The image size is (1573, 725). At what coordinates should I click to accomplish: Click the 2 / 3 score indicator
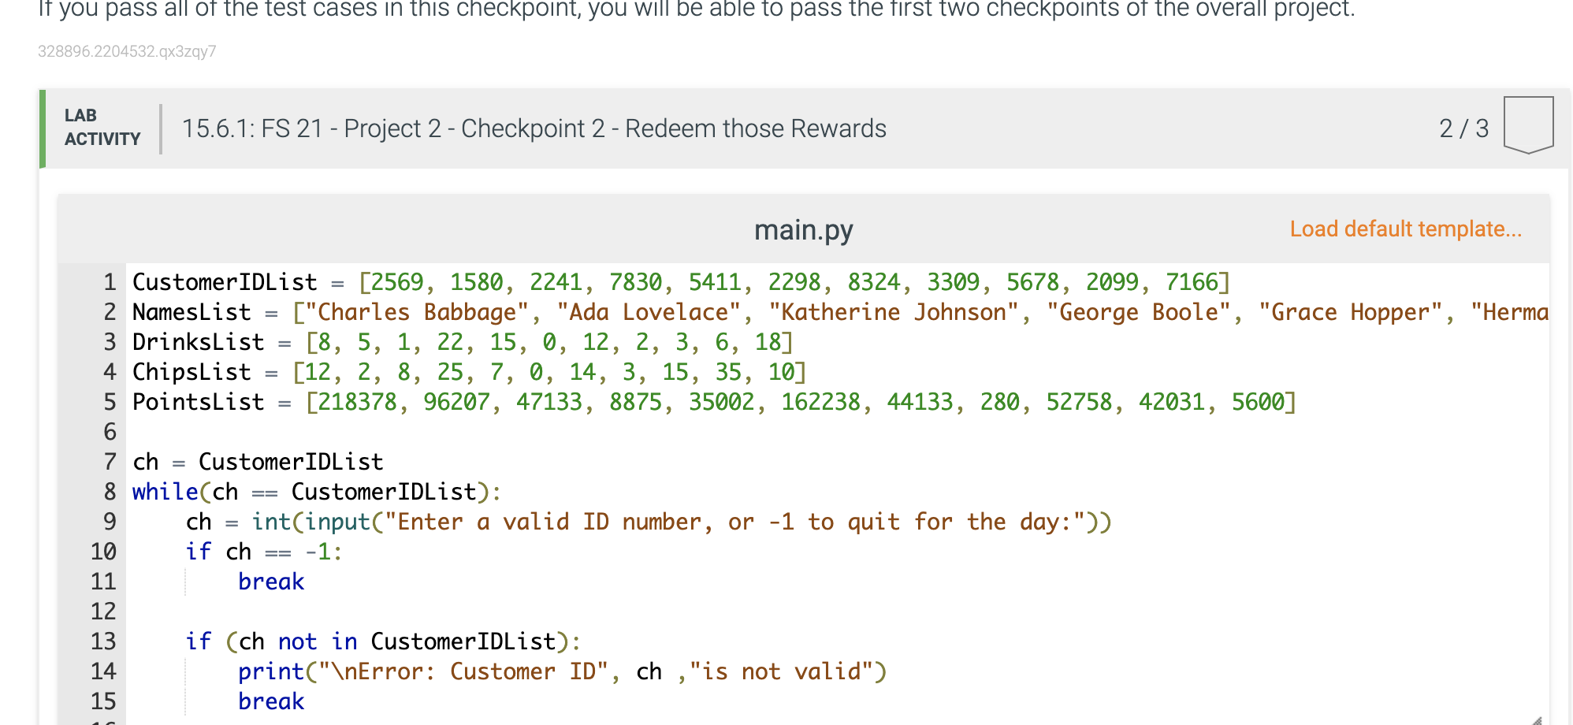(1464, 128)
